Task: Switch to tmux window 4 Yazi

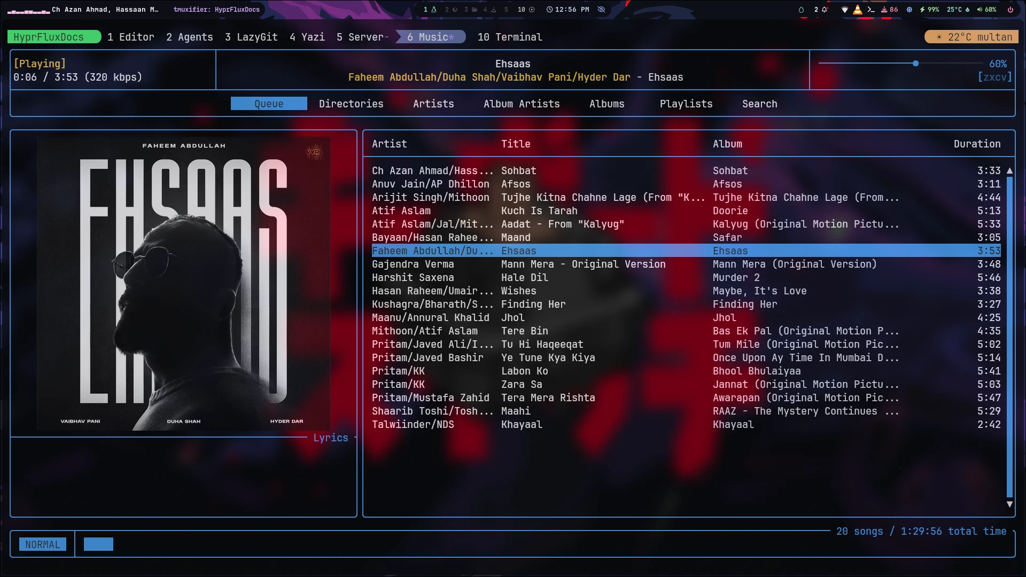Action: click(x=307, y=37)
